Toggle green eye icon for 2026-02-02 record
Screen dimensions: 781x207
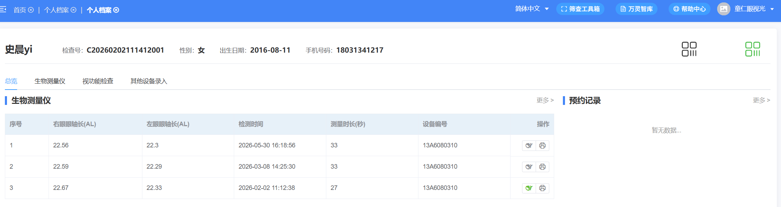coord(529,188)
